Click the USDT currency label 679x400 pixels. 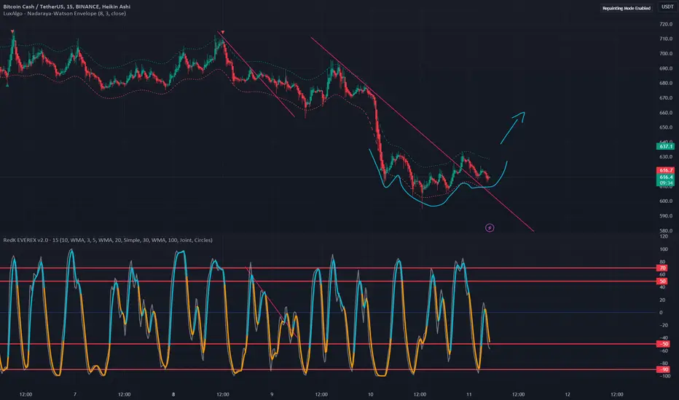tap(667, 7)
